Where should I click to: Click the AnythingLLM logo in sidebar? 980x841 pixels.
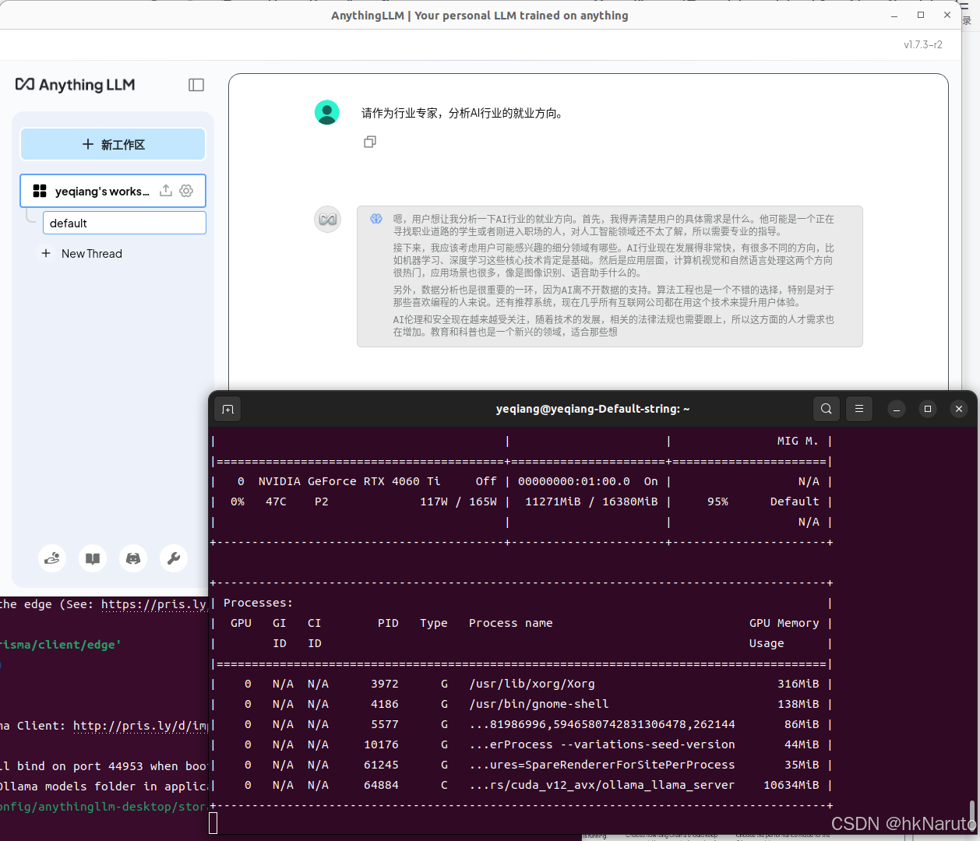point(76,85)
